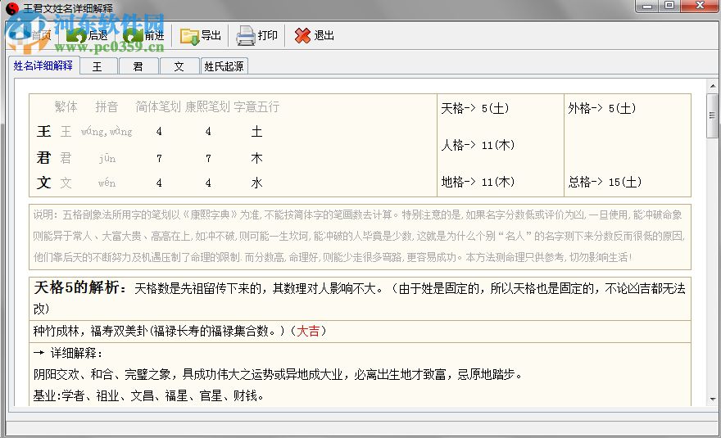This screenshot has width=721, height=438.
Task: Switch to the 姓名详细解释 tab
Action: [x=43, y=65]
